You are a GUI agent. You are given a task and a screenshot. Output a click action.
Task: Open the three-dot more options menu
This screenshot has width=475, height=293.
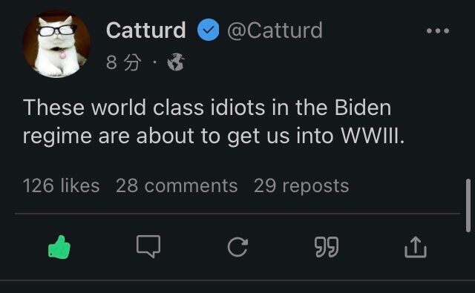438,30
